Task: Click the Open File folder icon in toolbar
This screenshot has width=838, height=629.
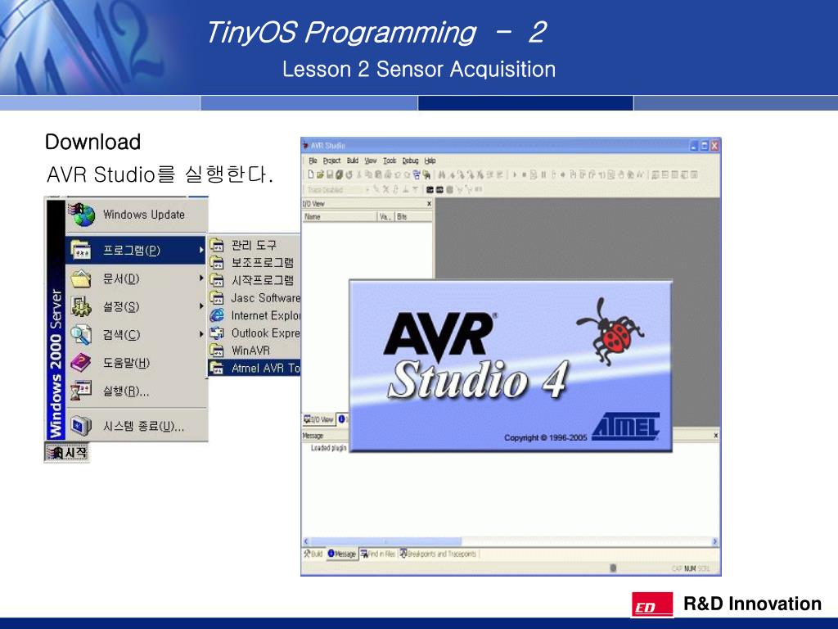Action: pyautogui.click(x=320, y=174)
